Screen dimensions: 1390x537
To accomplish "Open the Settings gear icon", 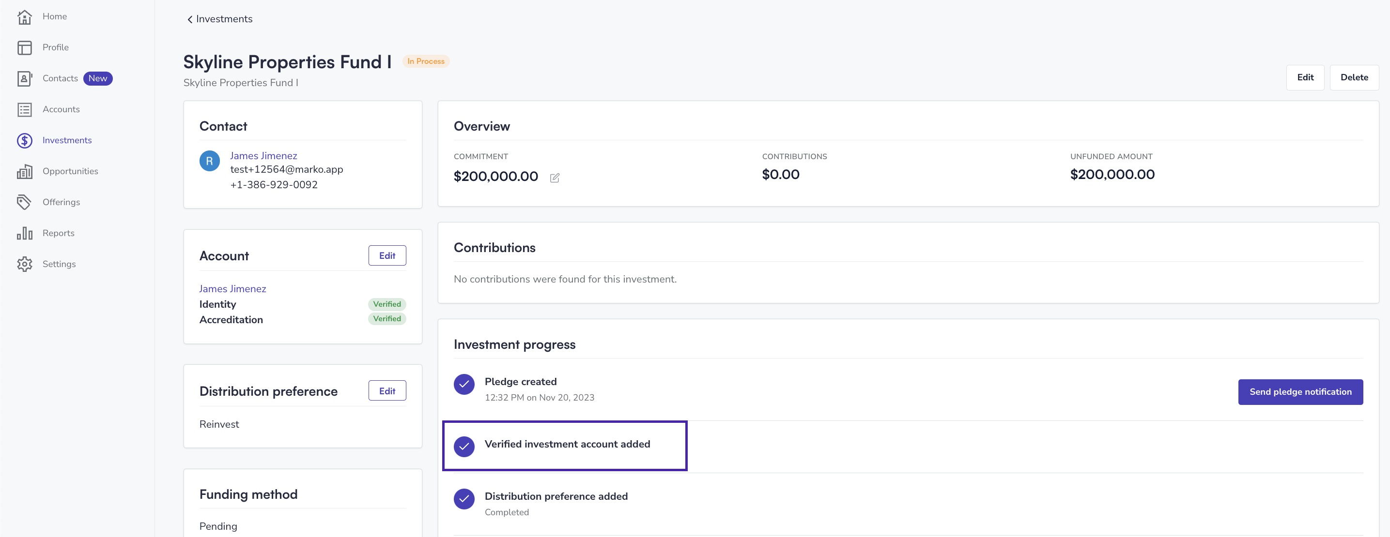I will 24,264.
